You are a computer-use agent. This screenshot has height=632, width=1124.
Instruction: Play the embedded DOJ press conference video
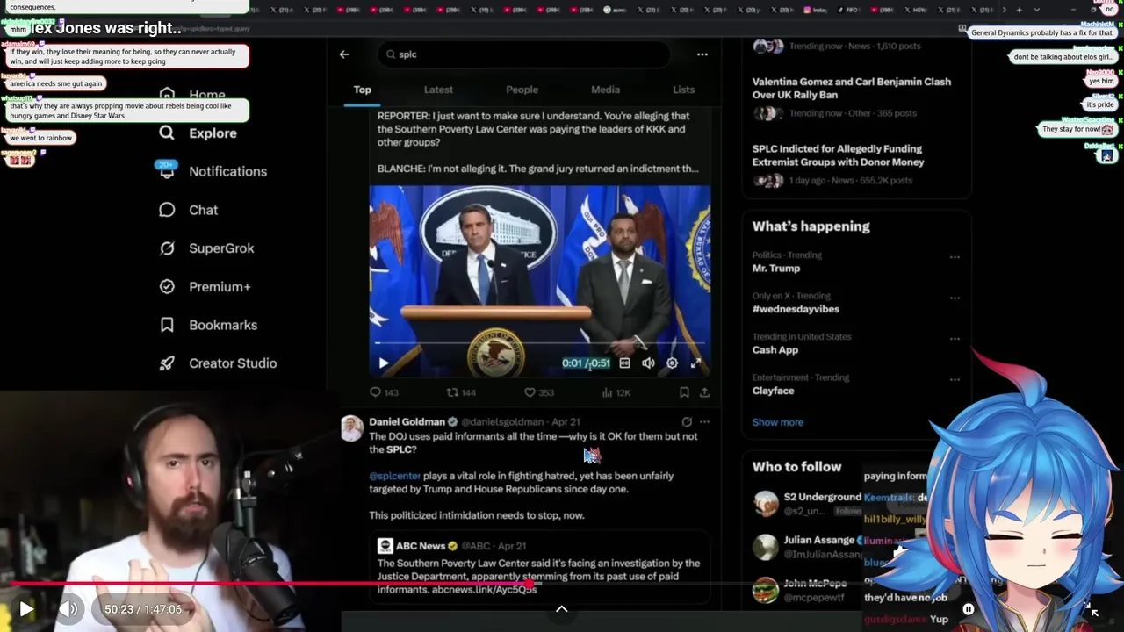pos(383,363)
